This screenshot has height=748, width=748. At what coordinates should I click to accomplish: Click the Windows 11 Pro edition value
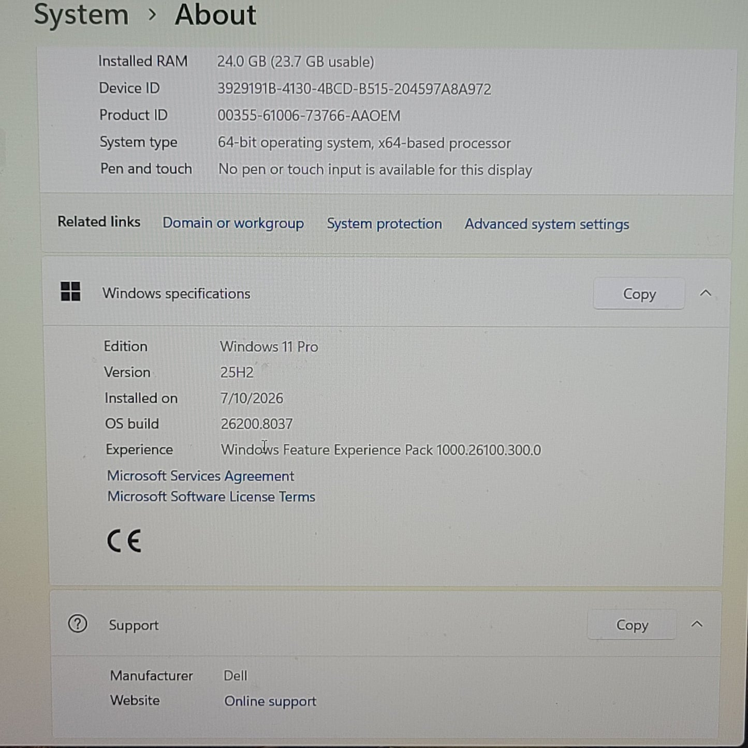click(x=269, y=347)
